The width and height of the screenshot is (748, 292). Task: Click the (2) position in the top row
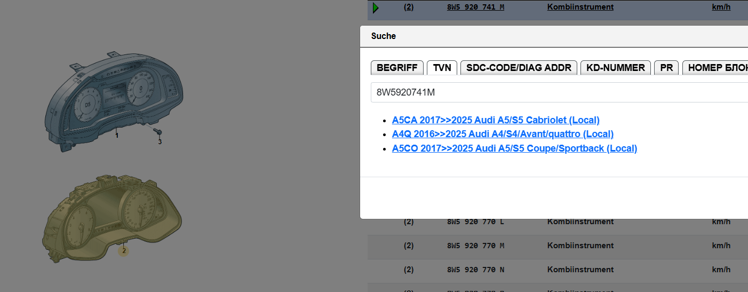click(409, 7)
